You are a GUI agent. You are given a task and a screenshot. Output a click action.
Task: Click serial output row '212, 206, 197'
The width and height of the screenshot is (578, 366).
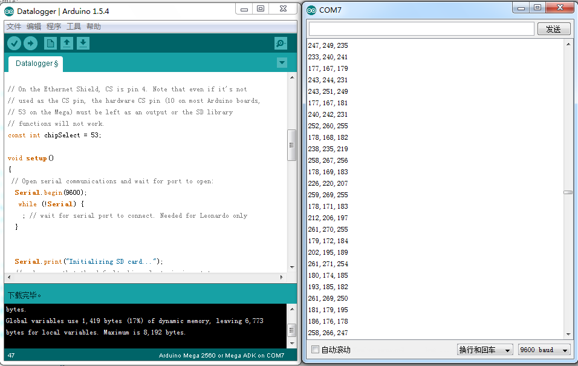[x=328, y=218]
